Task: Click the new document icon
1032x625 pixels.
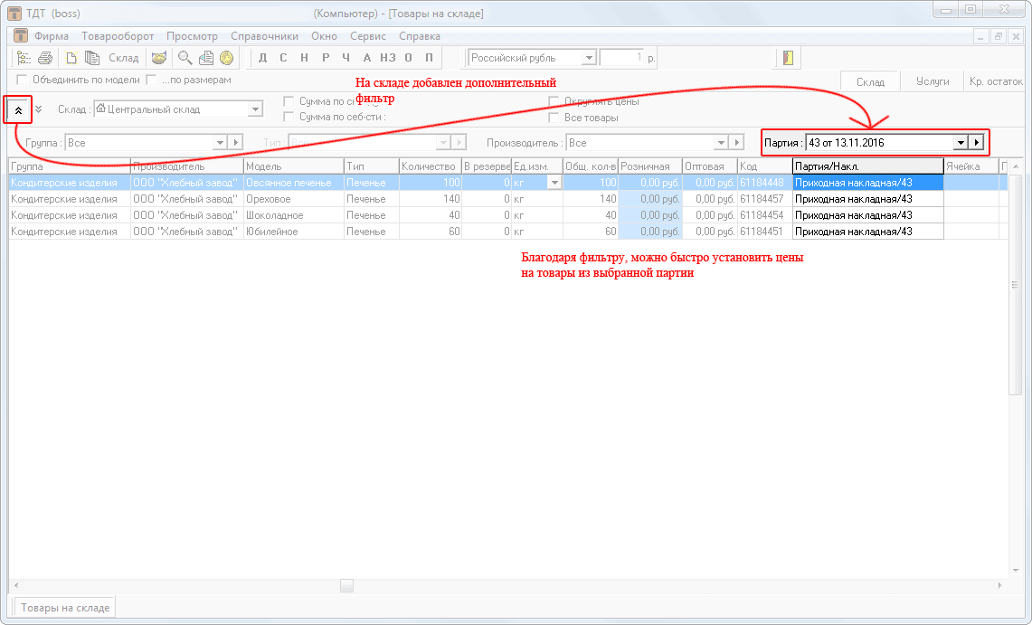Action: (x=71, y=58)
